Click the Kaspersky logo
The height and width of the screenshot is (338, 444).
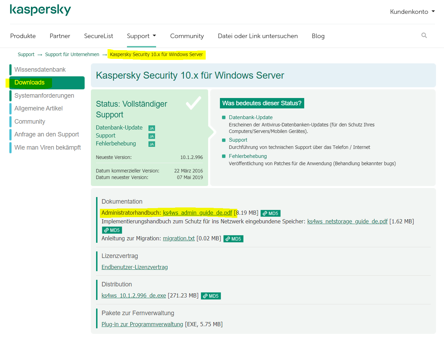click(40, 10)
